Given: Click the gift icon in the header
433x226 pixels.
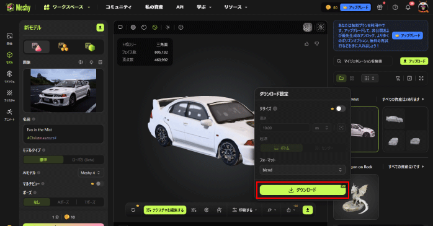Looking at the screenshot, I should 380,7.
